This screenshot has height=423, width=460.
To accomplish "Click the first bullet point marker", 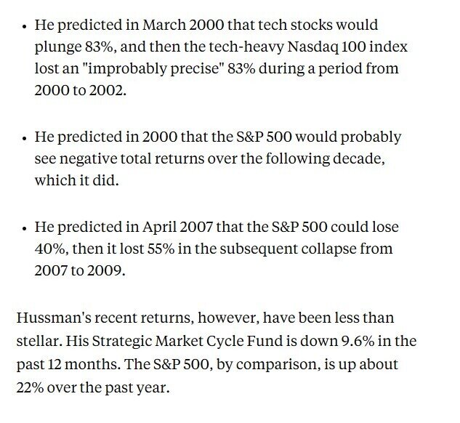I will click(25, 26).
